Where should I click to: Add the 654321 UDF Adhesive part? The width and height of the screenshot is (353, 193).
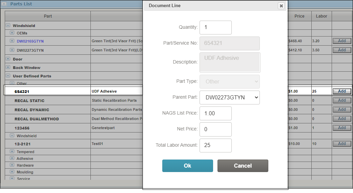click(342, 91)
